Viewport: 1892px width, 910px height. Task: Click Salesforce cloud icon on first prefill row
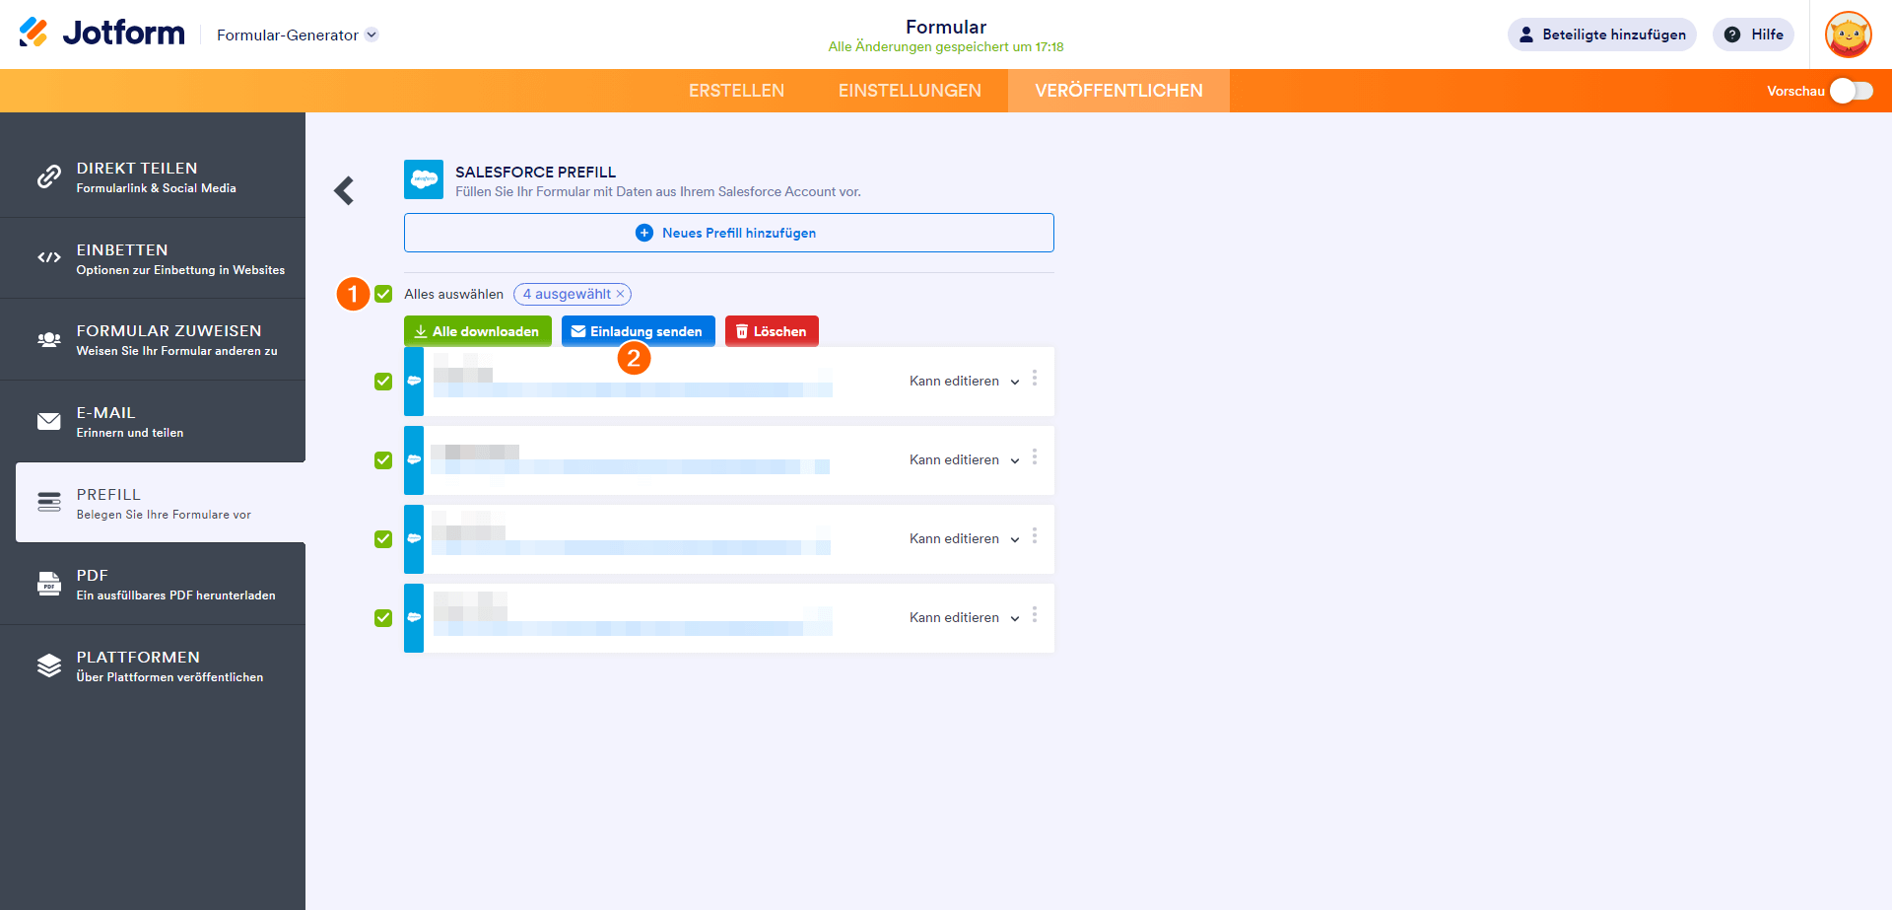point(414,381)
